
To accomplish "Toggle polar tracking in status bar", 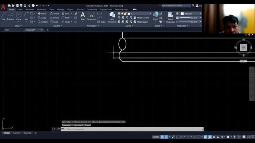I will [x=181, y=137].
